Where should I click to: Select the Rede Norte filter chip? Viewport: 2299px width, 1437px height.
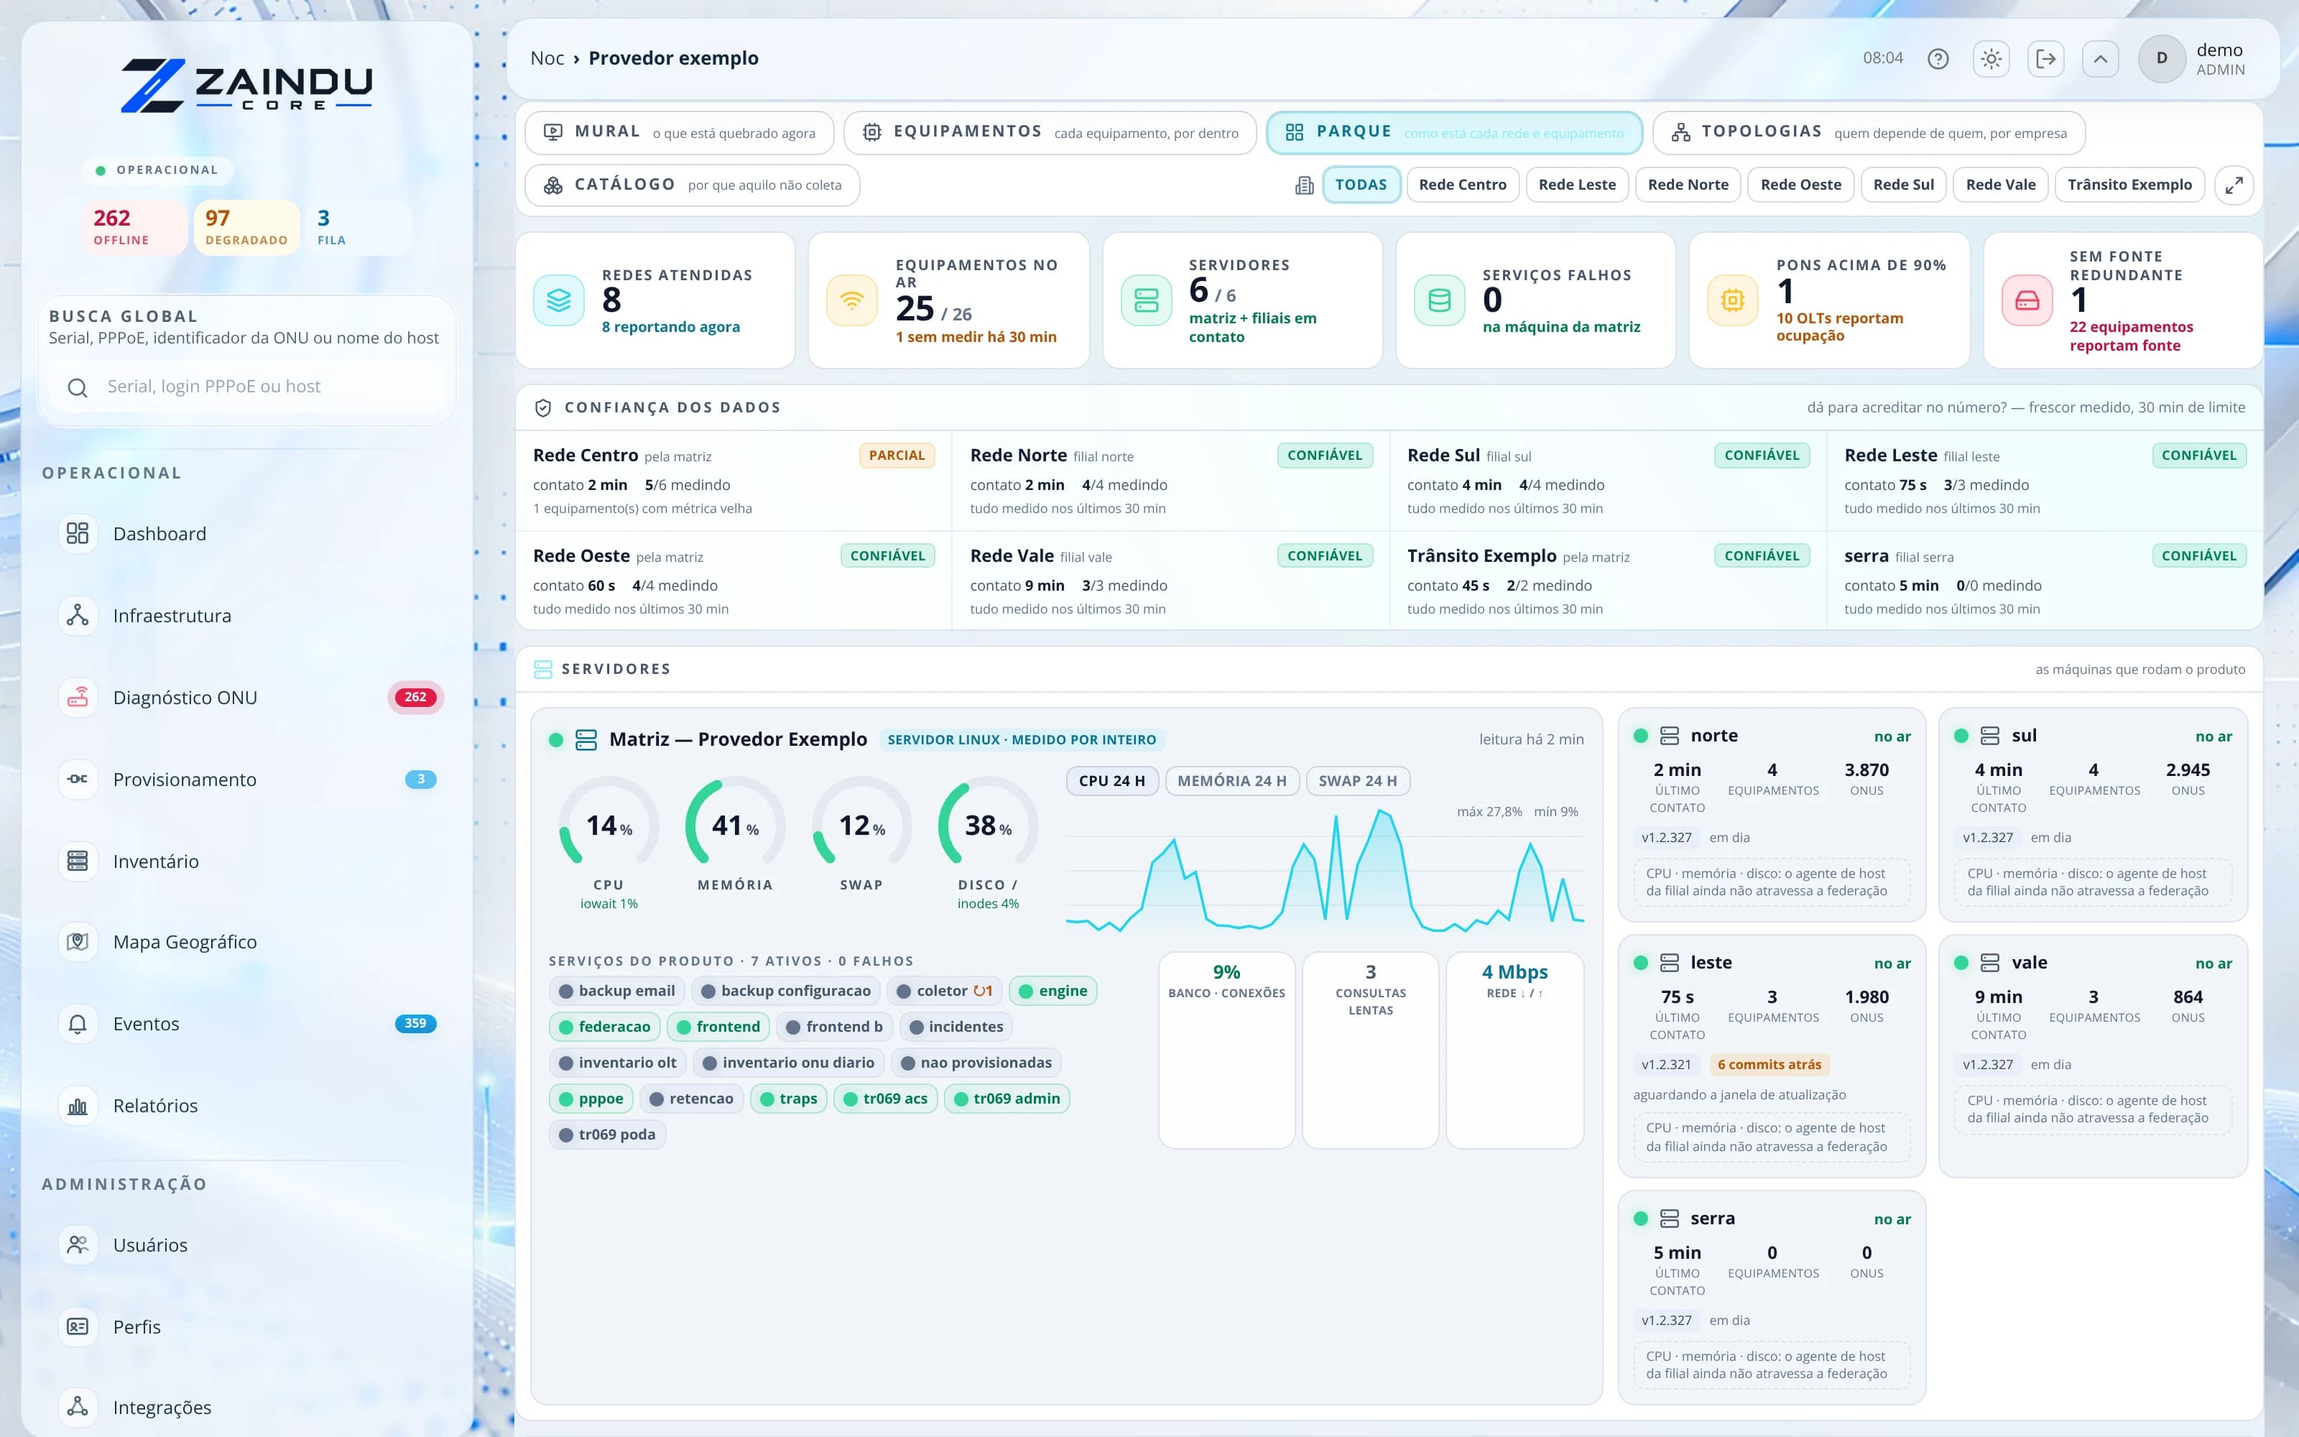coord(1688,185)
